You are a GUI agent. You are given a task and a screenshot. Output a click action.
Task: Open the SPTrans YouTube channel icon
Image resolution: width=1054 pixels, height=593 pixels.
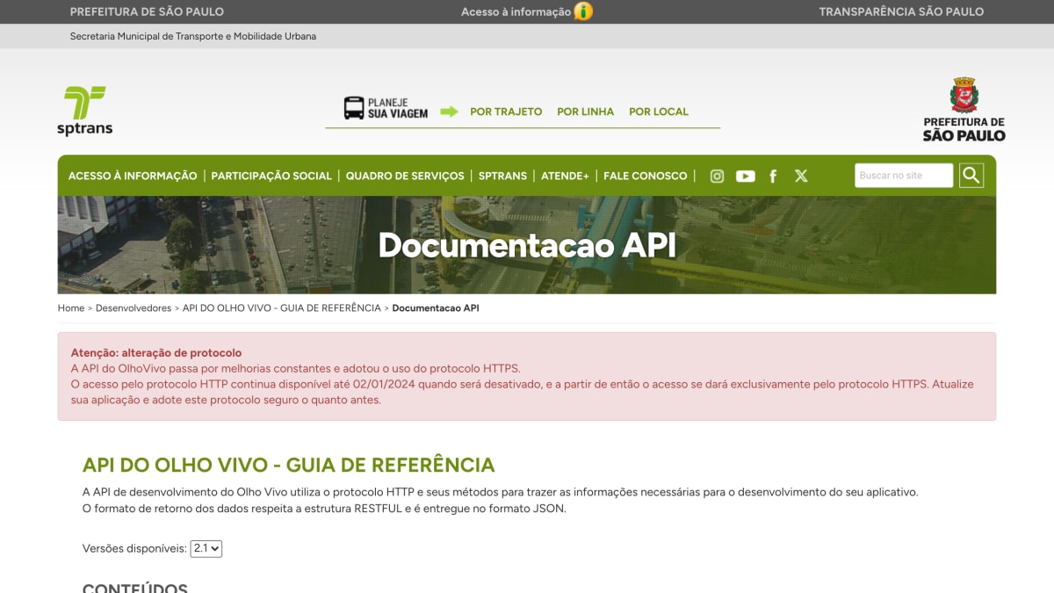(x=746, y=176)
